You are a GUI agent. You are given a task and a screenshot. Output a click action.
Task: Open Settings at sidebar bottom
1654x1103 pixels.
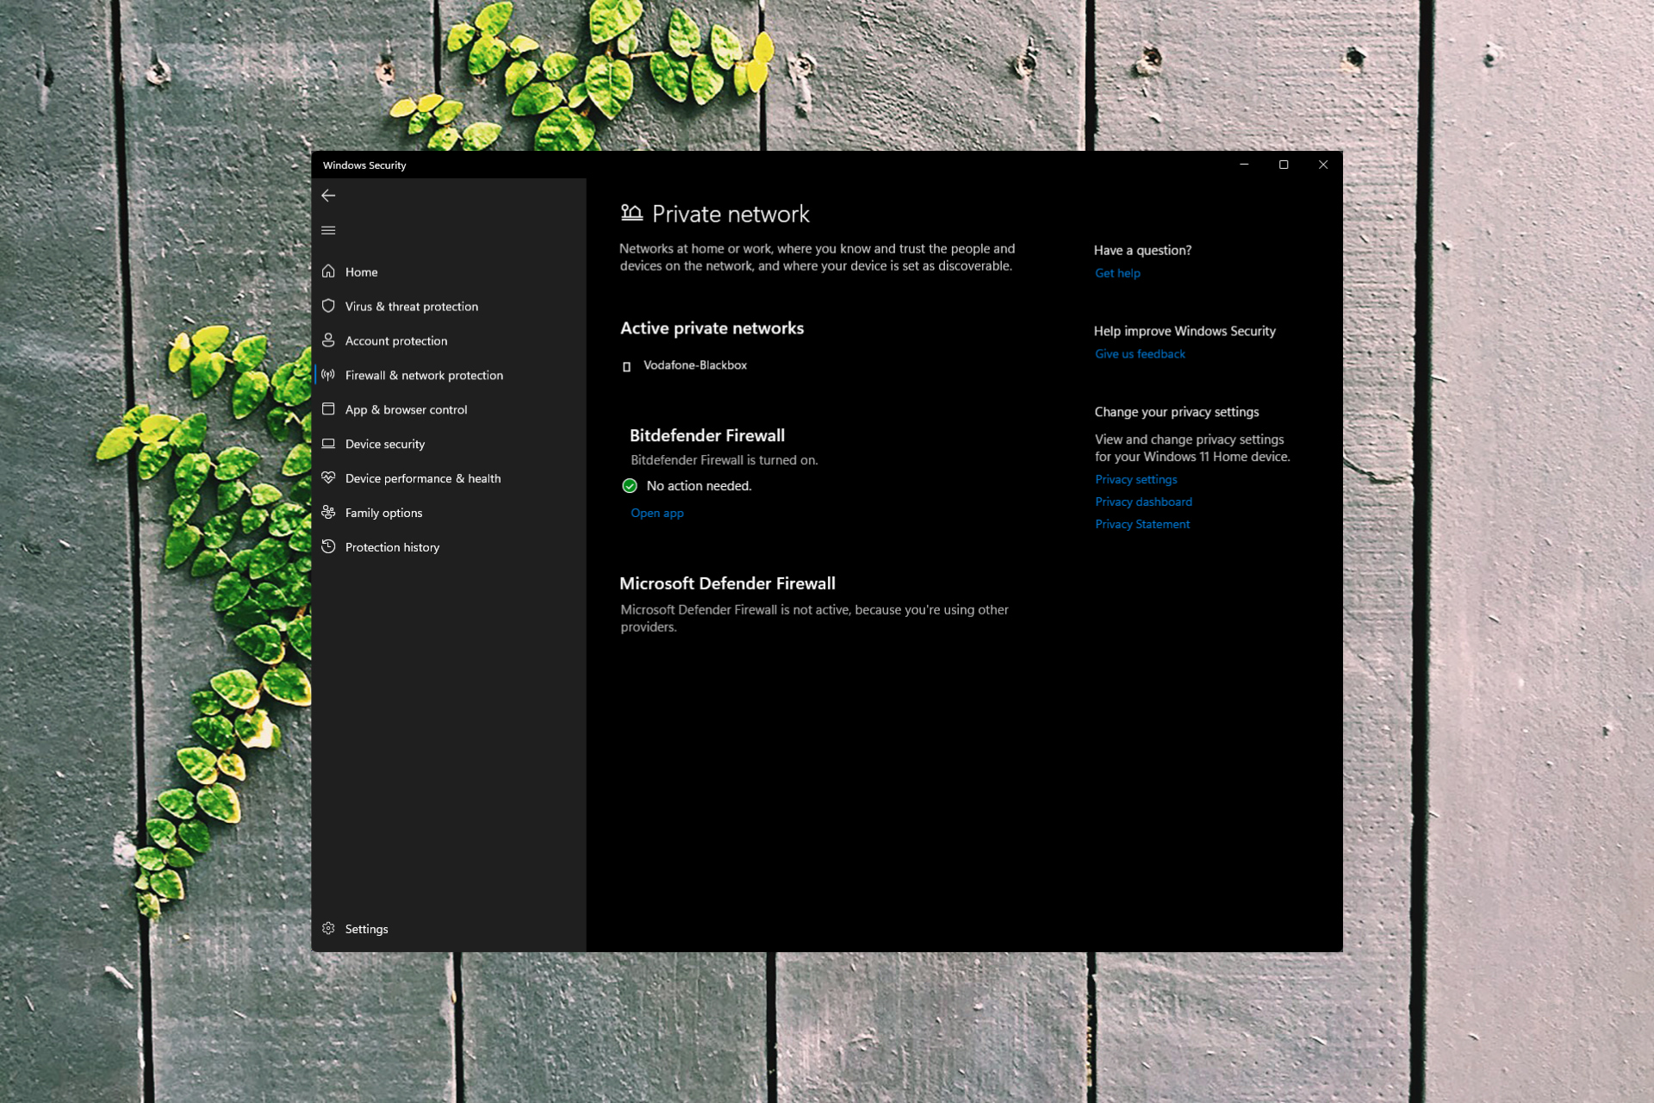366,929
